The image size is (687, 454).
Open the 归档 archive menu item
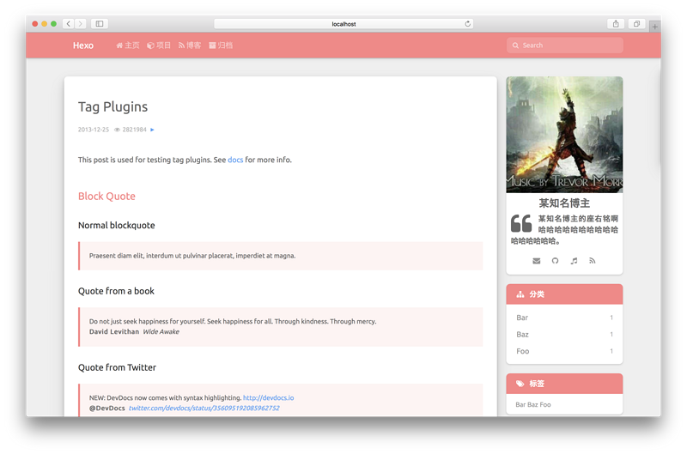point(221,45)
